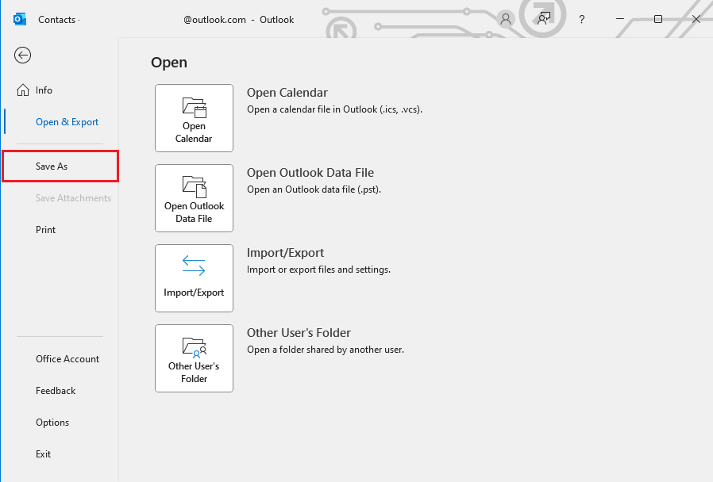This screenshot has width=713, height=482.
Task: Click the back arrow to leave Backstage
Action: coord(22,55)
